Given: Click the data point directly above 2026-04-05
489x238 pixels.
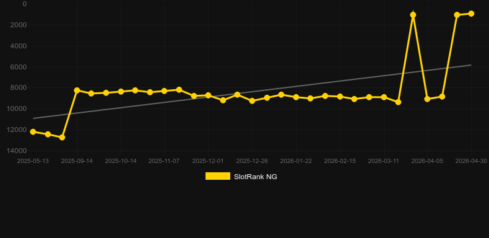Looking at the screenshot, I should 427,99.
